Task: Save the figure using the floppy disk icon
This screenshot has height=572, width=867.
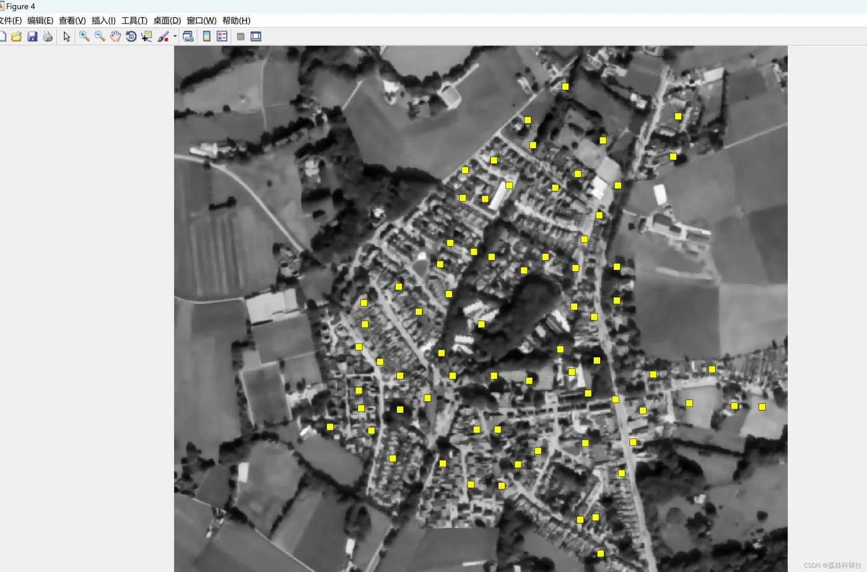Action: pyautogui.click(x=32, y=37)
